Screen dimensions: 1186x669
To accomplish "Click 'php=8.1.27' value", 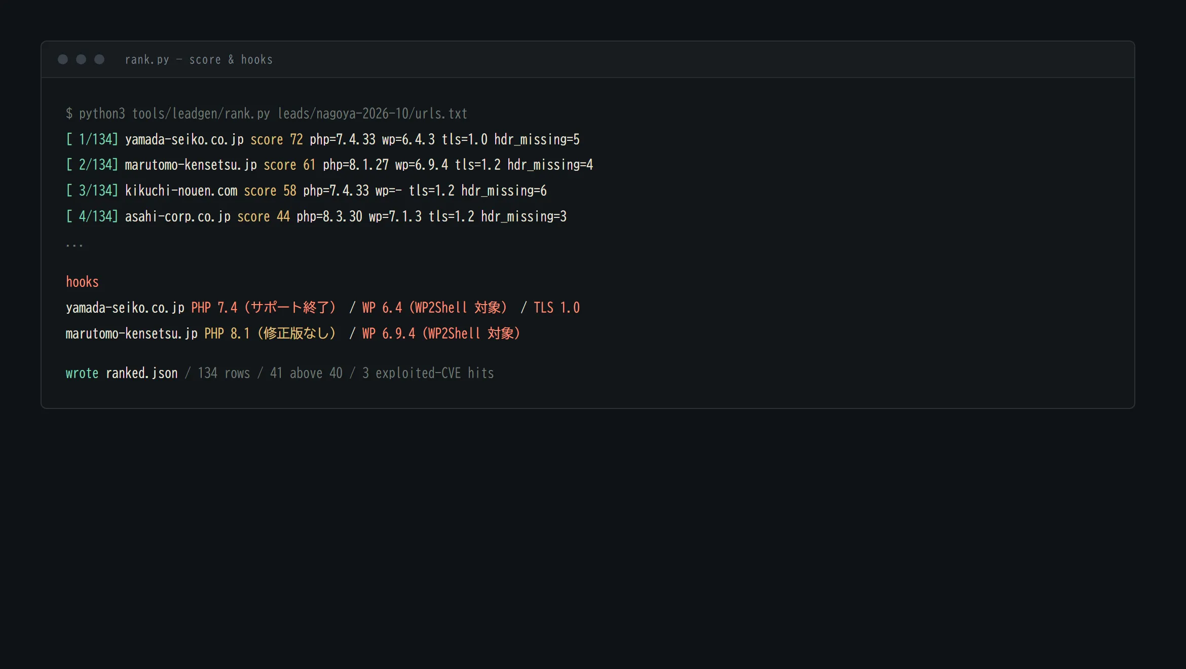I will click(356, 165).
